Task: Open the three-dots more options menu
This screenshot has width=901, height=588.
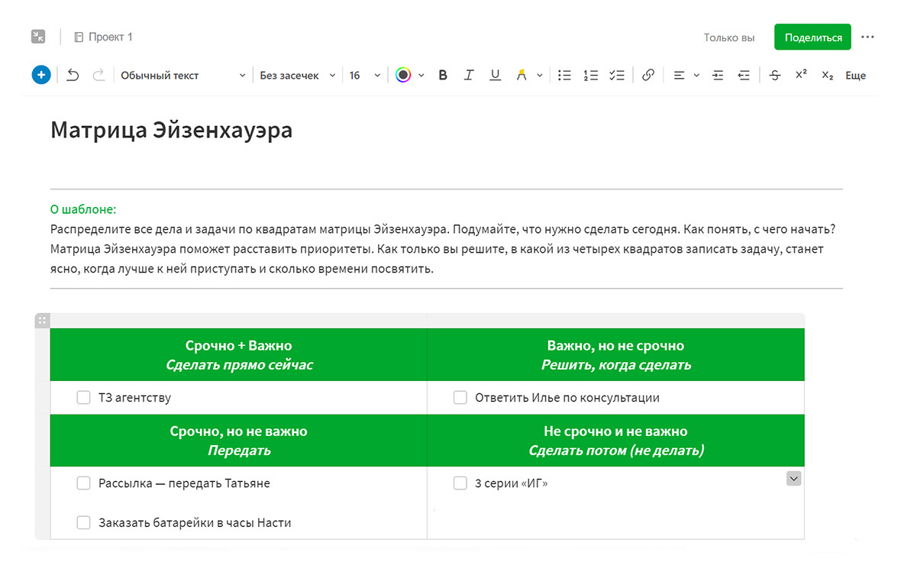Action: (x=867, y=37)
